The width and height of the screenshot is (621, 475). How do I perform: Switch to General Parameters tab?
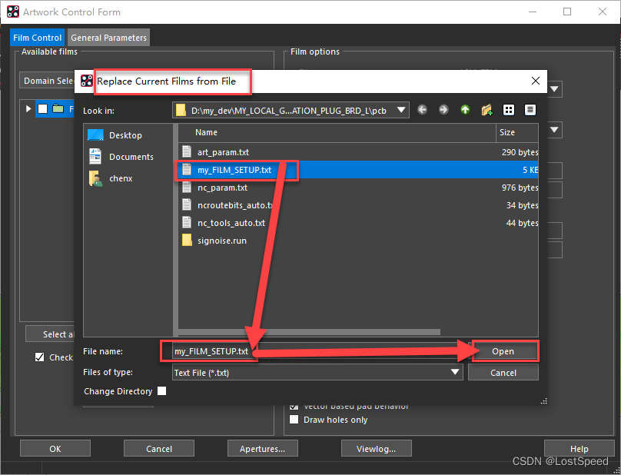[108, 38]
